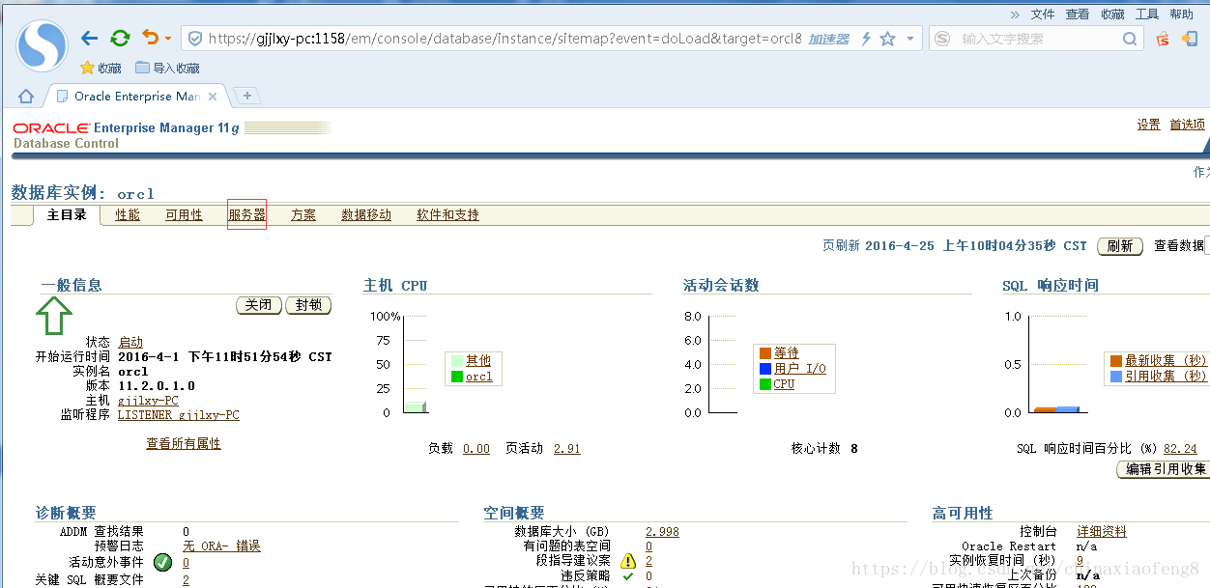Open the 查看 menu
This screenshot has width=1210, height=588.
coord(1078,14)
